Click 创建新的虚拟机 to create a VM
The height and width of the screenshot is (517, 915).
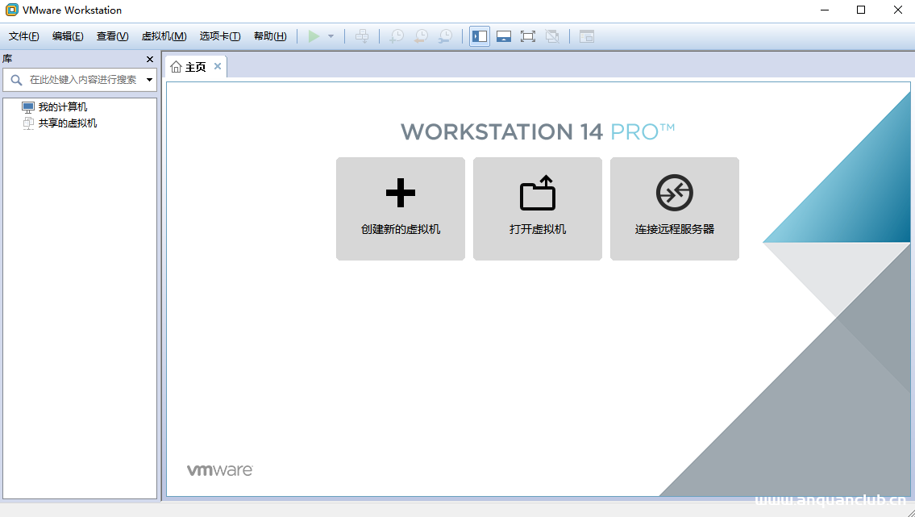pos(400,208)
